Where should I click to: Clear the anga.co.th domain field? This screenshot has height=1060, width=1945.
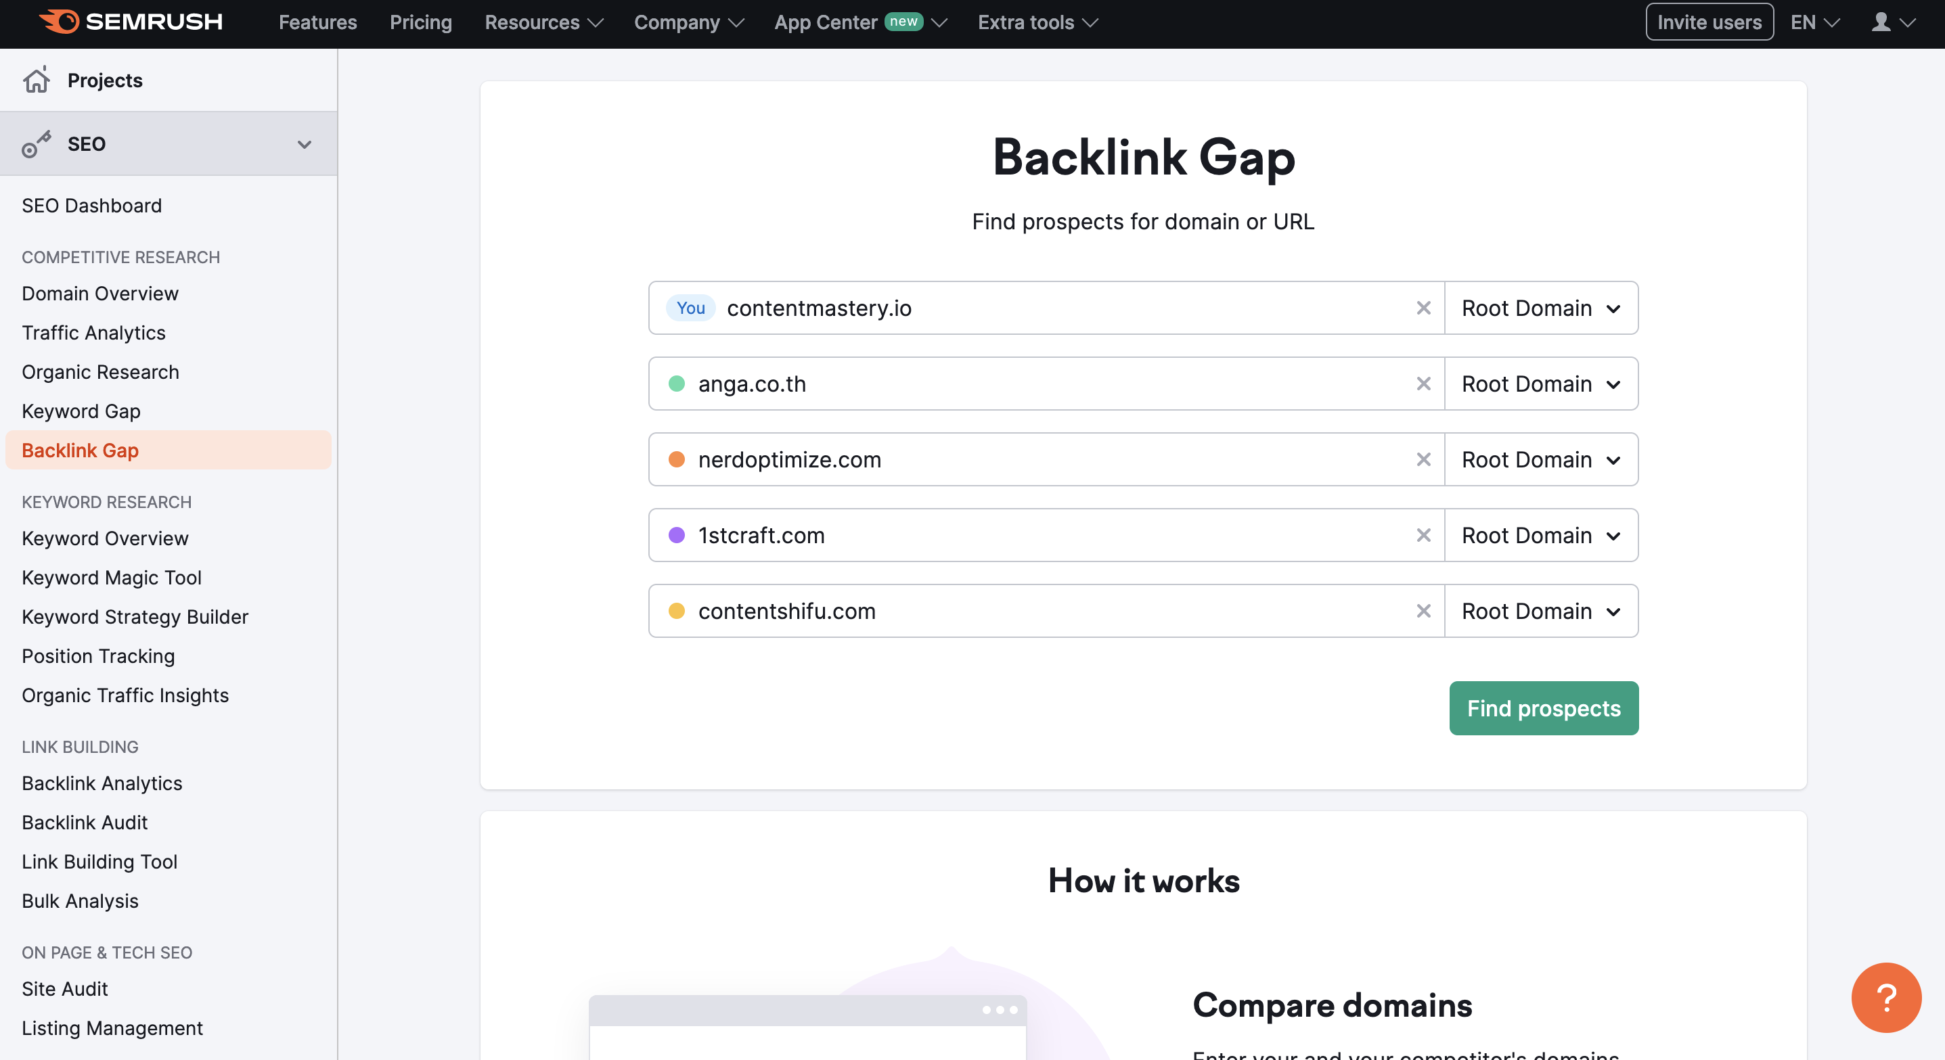(x=1423, y=384)
